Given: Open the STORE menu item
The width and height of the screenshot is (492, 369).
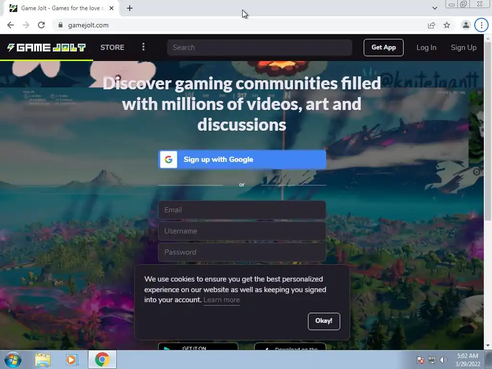Looking at the screenshot, I should [x=112, y=48].
